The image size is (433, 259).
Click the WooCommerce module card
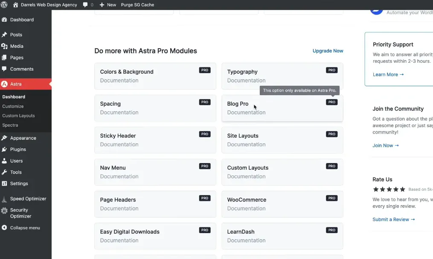click(x=282, y=204)
